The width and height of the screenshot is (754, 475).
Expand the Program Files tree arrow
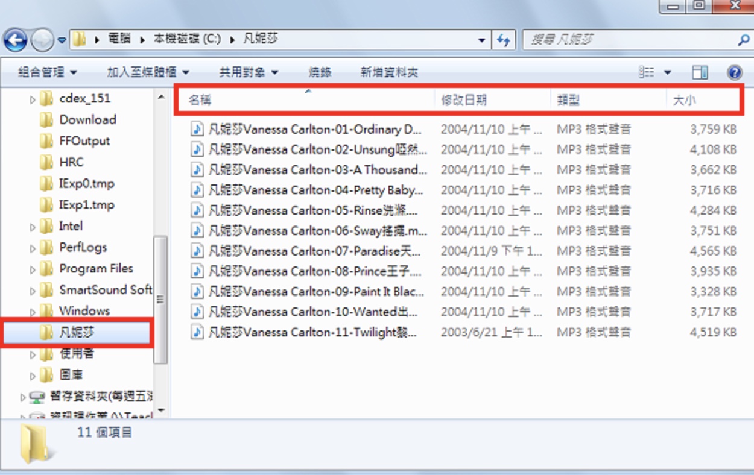pyautogui.click(x=33, y=269)
